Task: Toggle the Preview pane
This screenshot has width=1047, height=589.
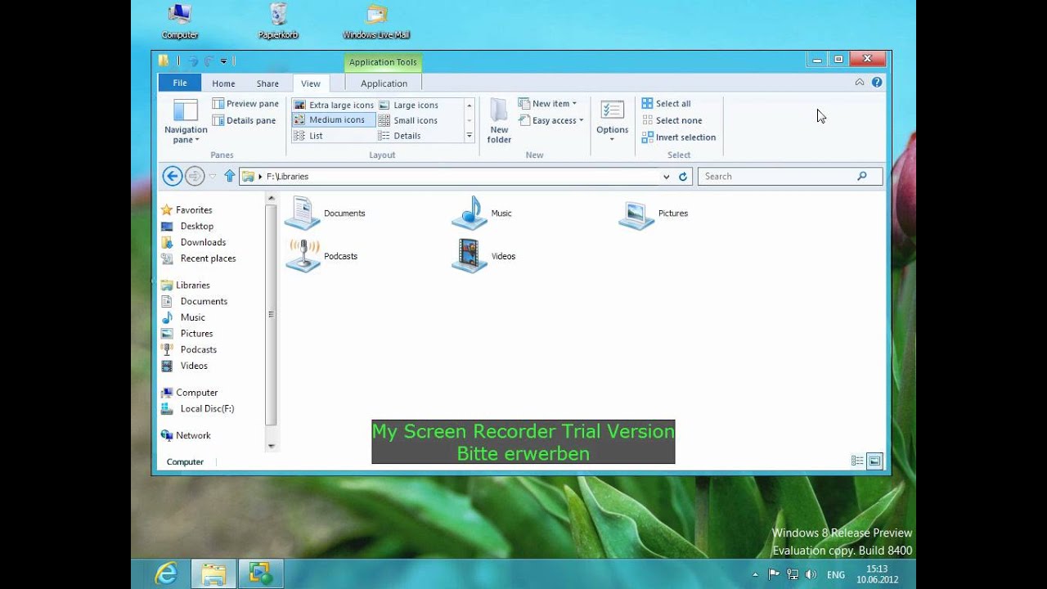Action: click(x=245, y=104)
